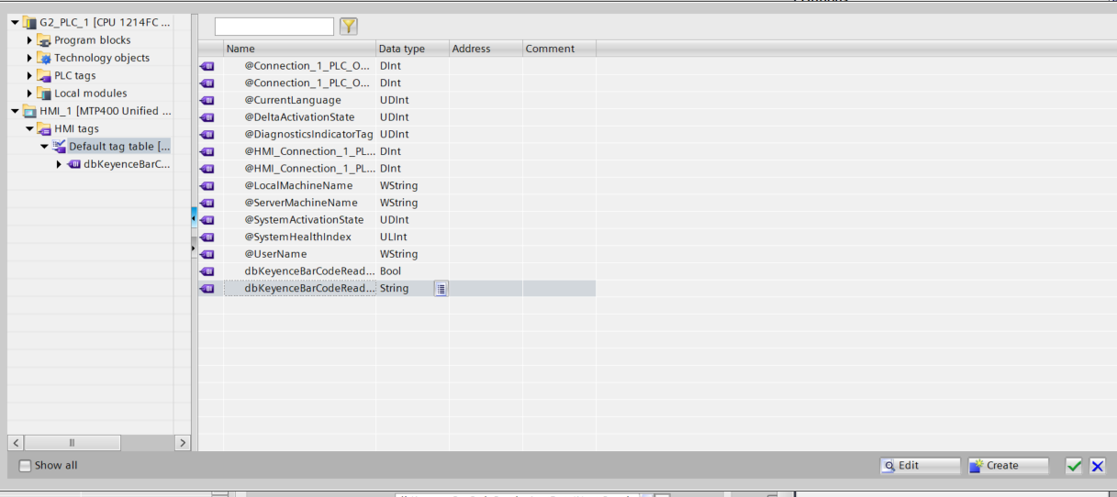
Task: Click the HMI_1 device icon
Action: click(x=29, y=111)
